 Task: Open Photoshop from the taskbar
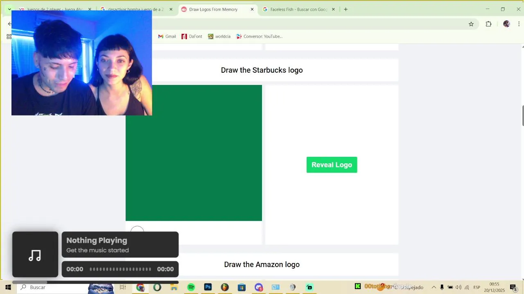pos(208,287)
